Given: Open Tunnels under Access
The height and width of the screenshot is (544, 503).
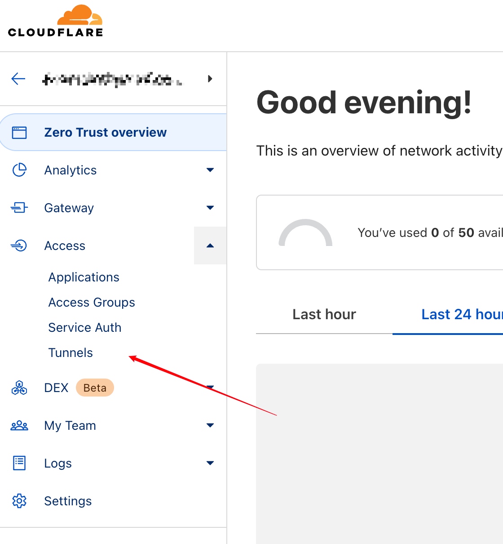Looking at the screenshot, I should [x=71, y=353].
